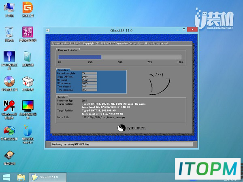Click the Current file name line
Screen dimensions: 243x182
click(x=103, y=117)
